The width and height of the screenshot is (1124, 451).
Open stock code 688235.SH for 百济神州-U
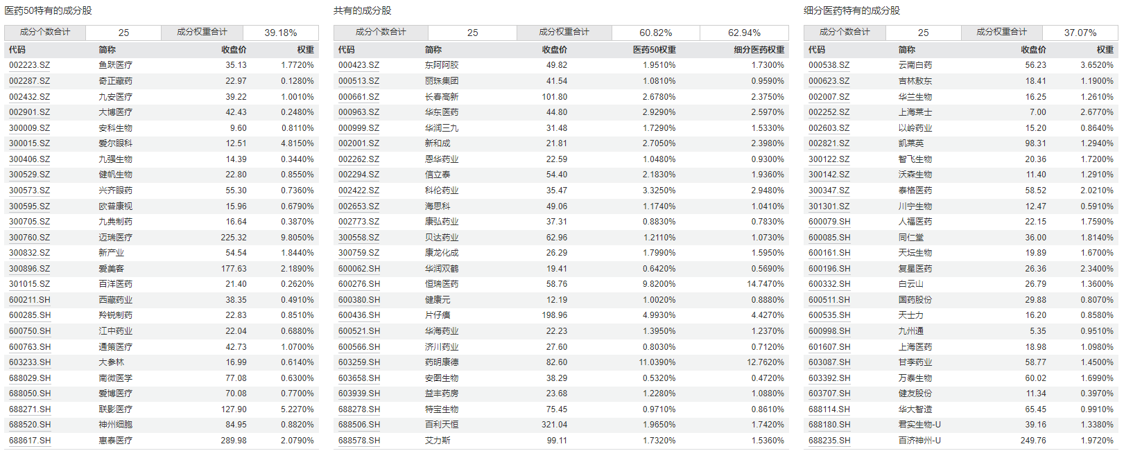(829, 441)
